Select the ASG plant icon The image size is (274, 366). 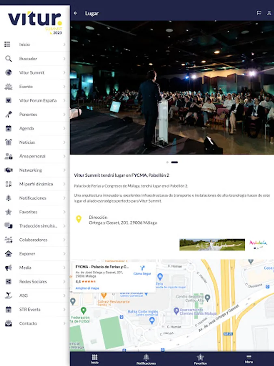point(9,296)
